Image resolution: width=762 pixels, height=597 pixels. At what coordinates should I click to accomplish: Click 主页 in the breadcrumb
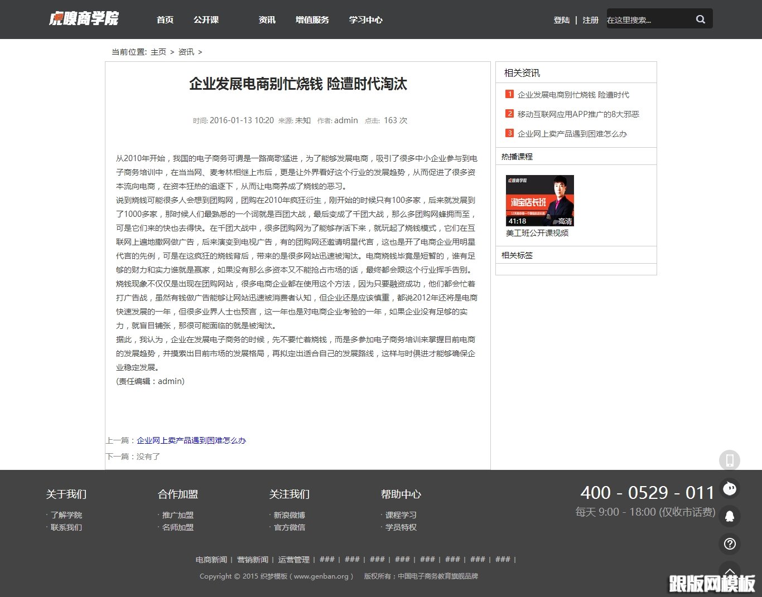click(x=158, y=51)
